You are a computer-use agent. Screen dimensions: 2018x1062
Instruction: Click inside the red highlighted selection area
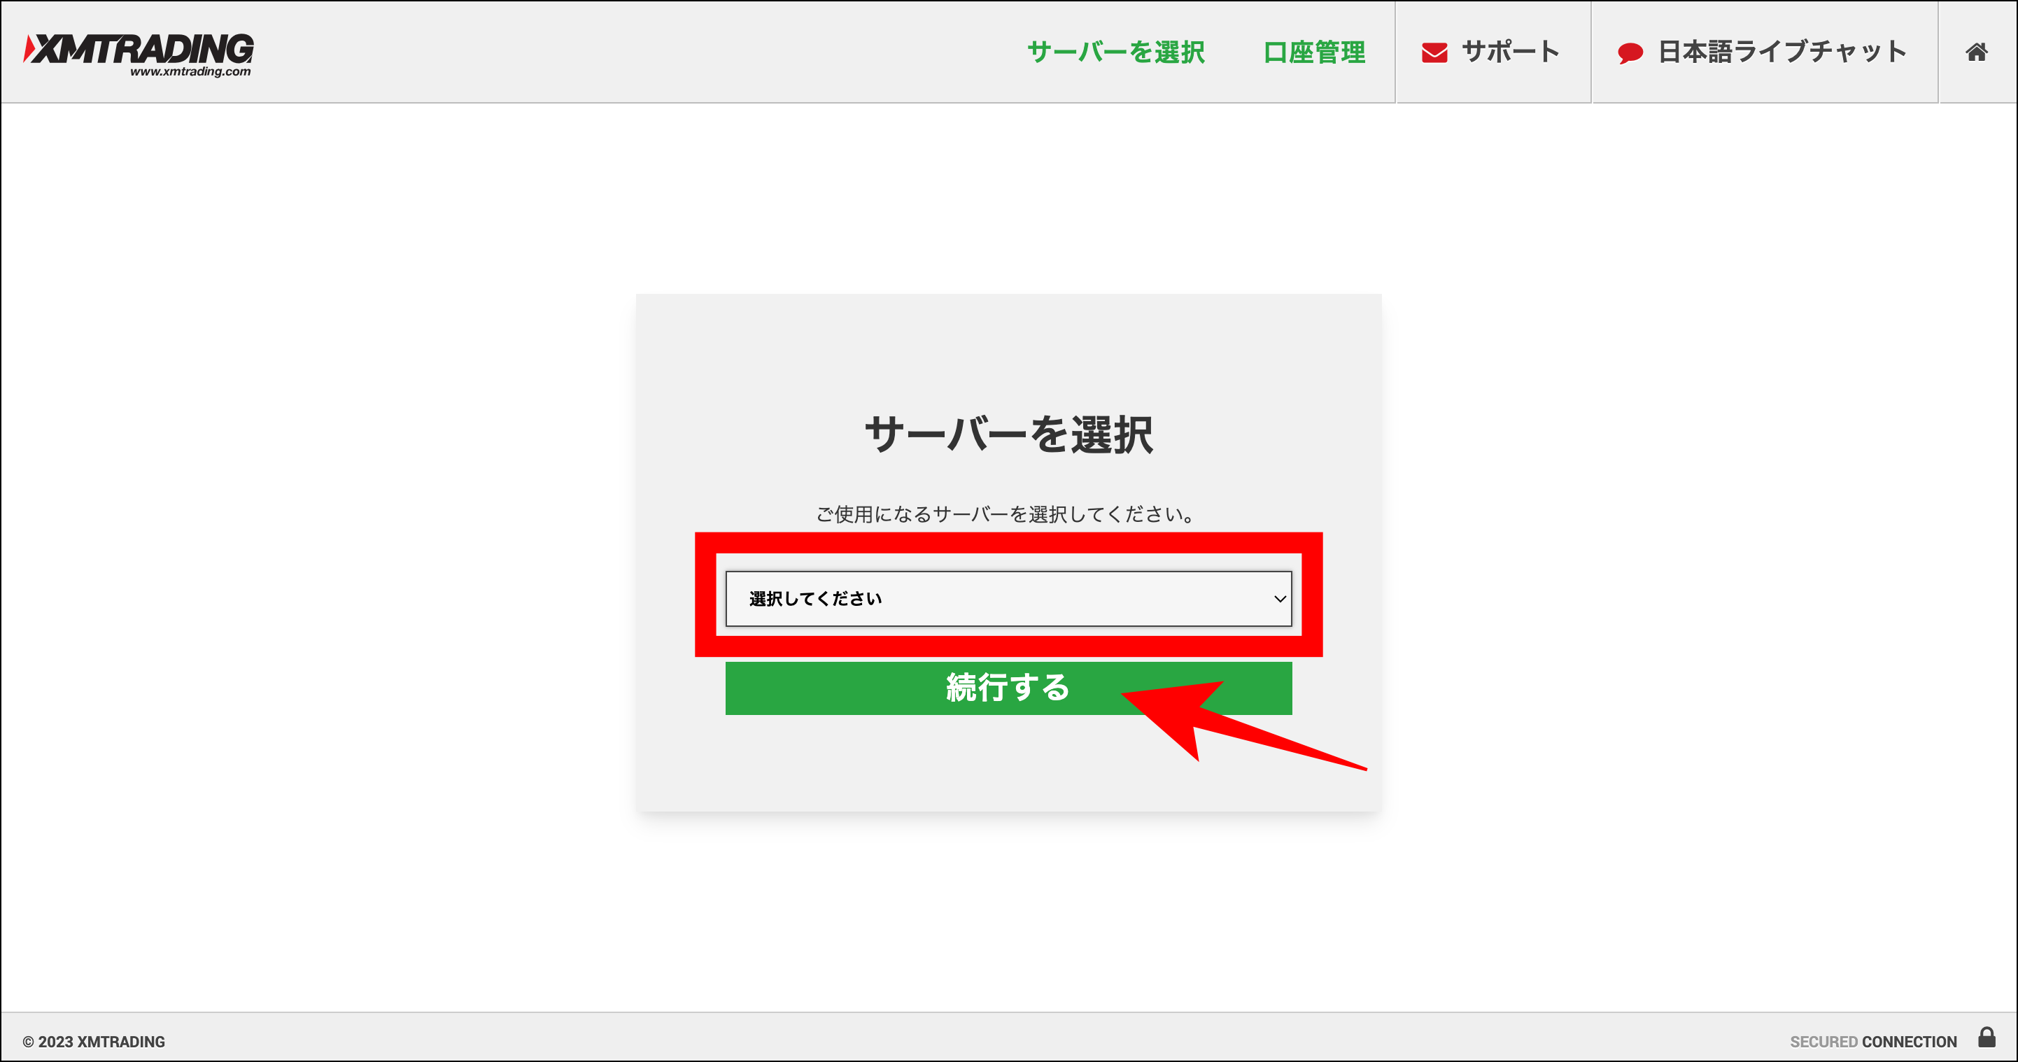[1009, 597]
